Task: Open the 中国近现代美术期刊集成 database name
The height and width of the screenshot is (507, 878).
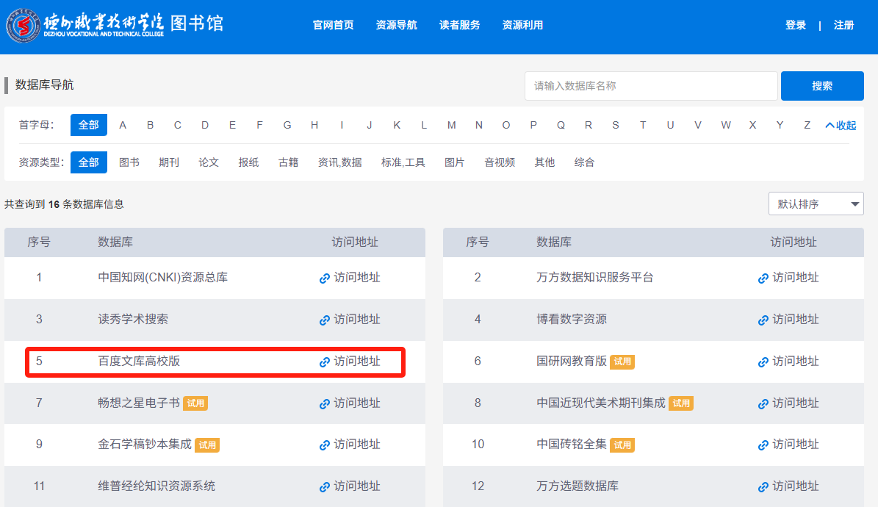Action: coord(601,403)
